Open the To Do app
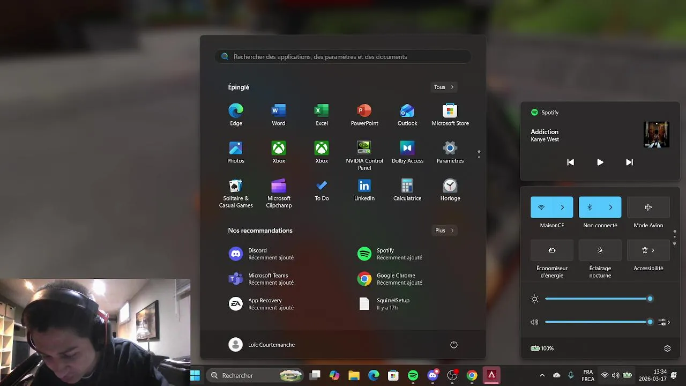 click(322, 190)
